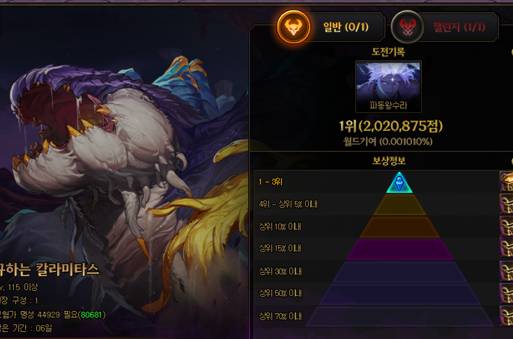Click the orange horned skull icon
513x339 pixels.
coord(293,26)
